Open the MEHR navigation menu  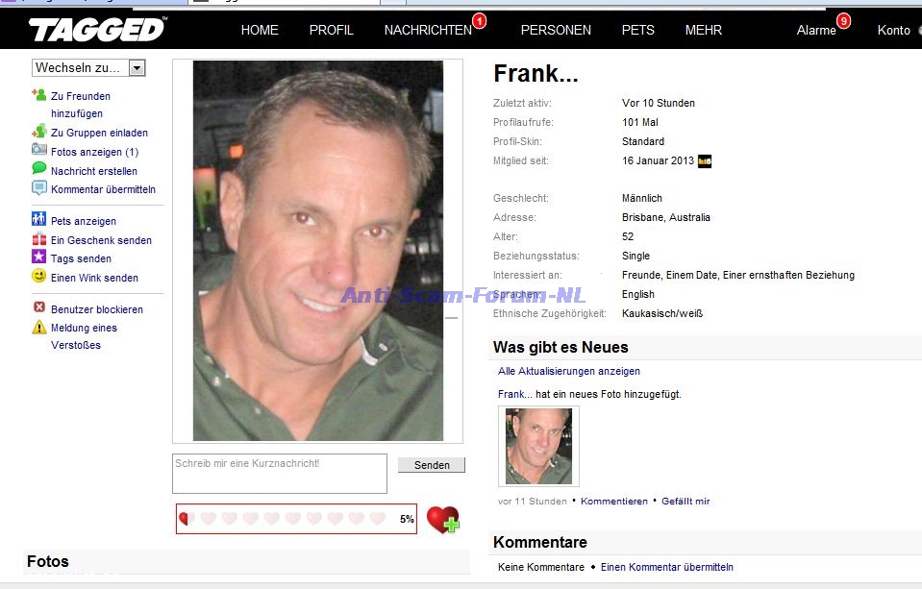click(703, 30)
